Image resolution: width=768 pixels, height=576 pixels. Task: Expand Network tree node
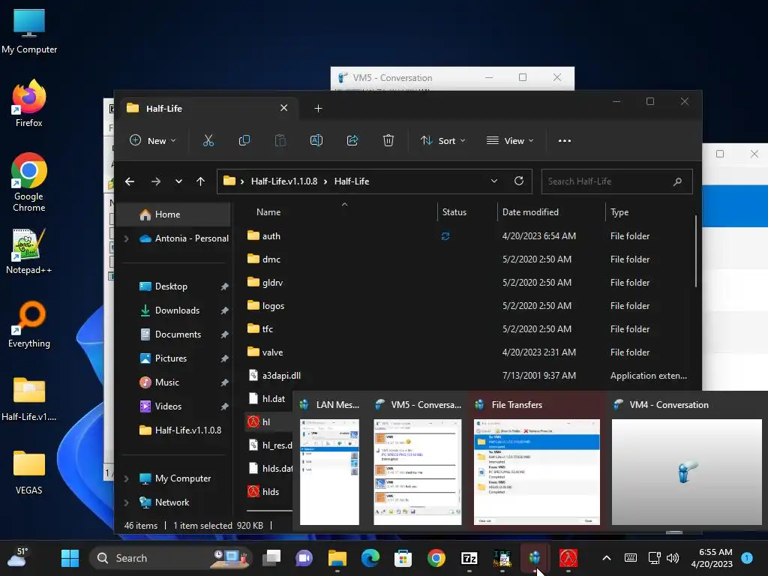coord(126,502)
